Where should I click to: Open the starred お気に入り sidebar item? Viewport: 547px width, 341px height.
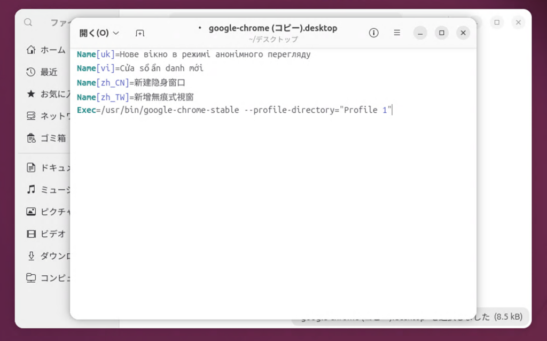pos(48,94)
